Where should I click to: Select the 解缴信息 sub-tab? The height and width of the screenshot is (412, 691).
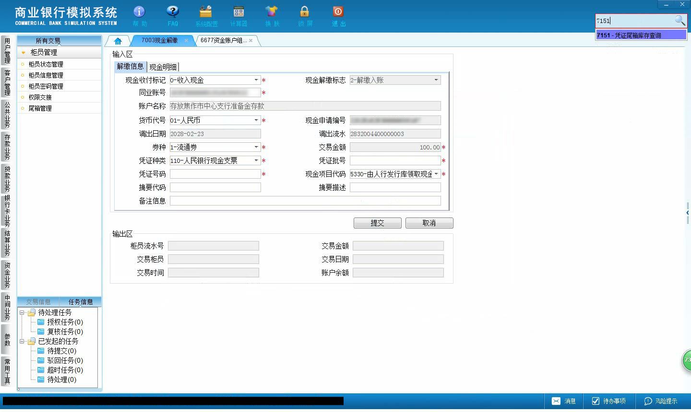point(131,67)
